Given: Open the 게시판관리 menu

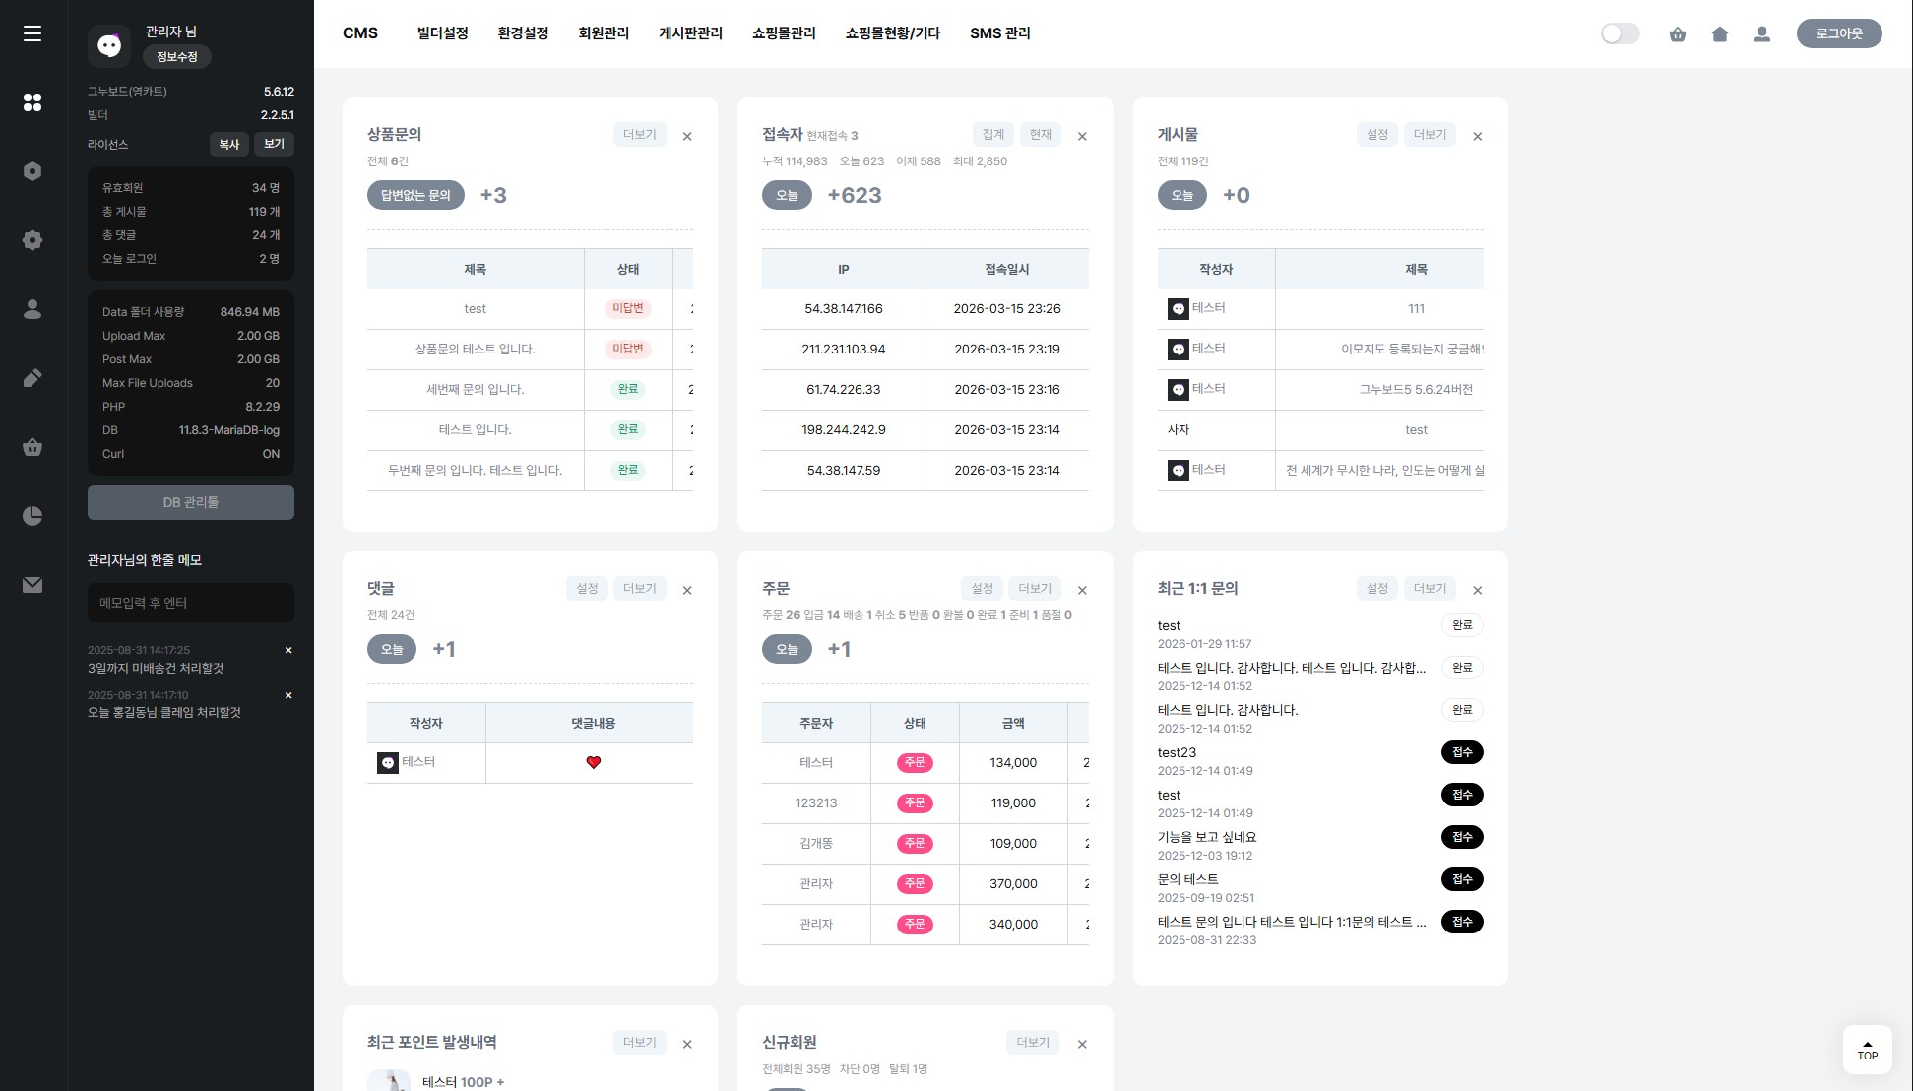Looking at the screenshot, I should coord(690,33).
